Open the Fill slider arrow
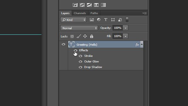 [125, 36]
